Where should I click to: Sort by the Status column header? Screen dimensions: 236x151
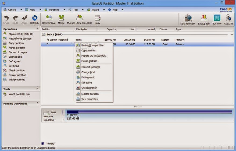point(165,29)
